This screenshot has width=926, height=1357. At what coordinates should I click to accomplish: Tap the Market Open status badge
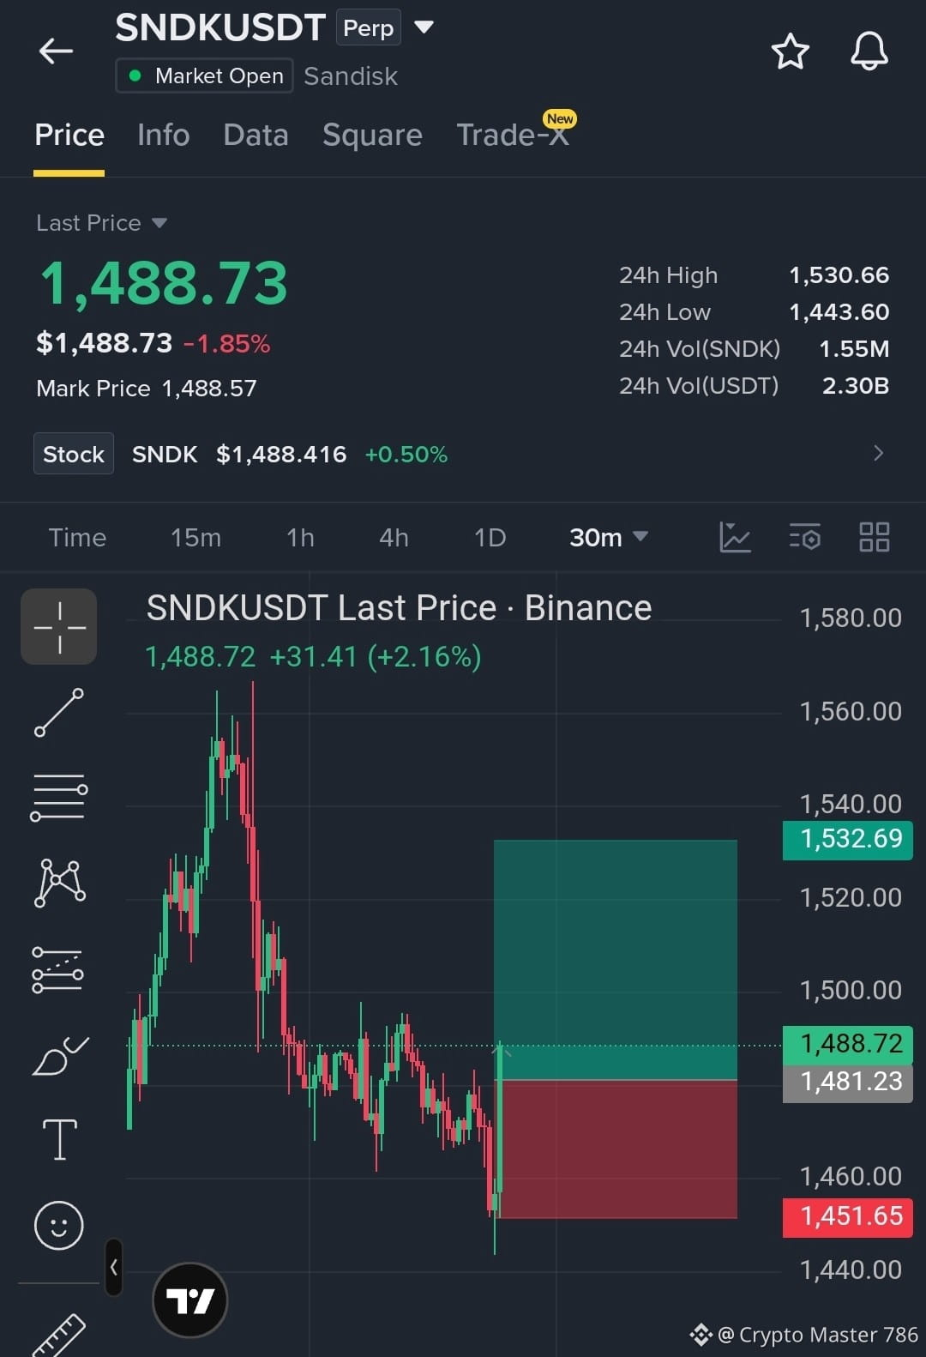point(204,75)
